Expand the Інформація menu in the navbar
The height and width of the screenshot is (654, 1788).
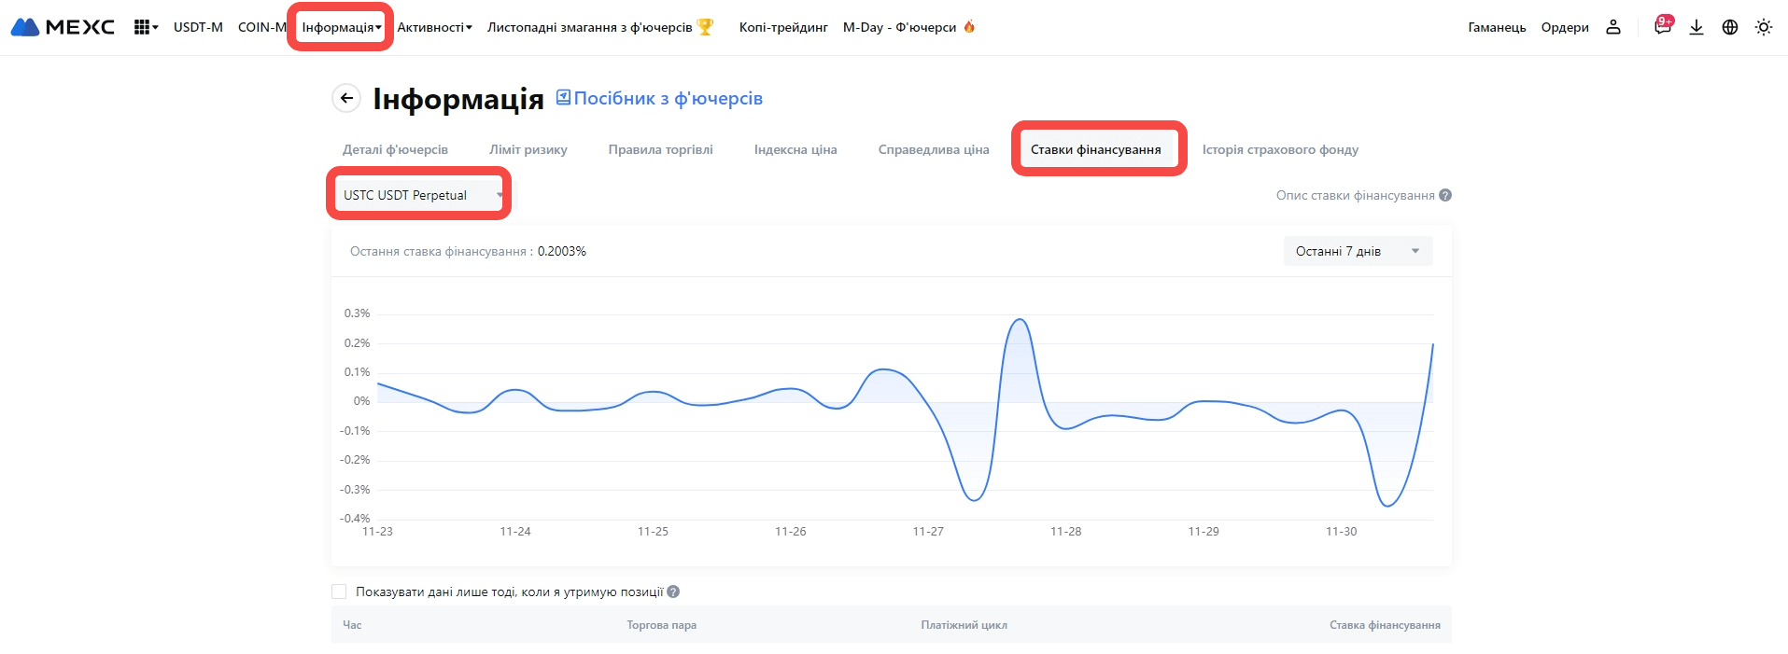tap(341, 27)
